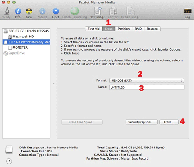Click the 'USB' connection bus value
Viewport: 194px width, 167px height.
[x=50, y=151]
